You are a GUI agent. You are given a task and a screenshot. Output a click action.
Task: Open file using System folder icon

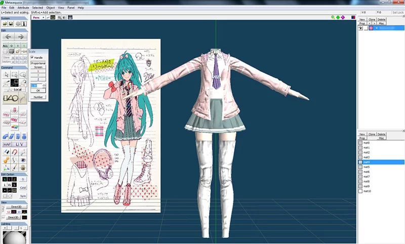click(5, 24)
